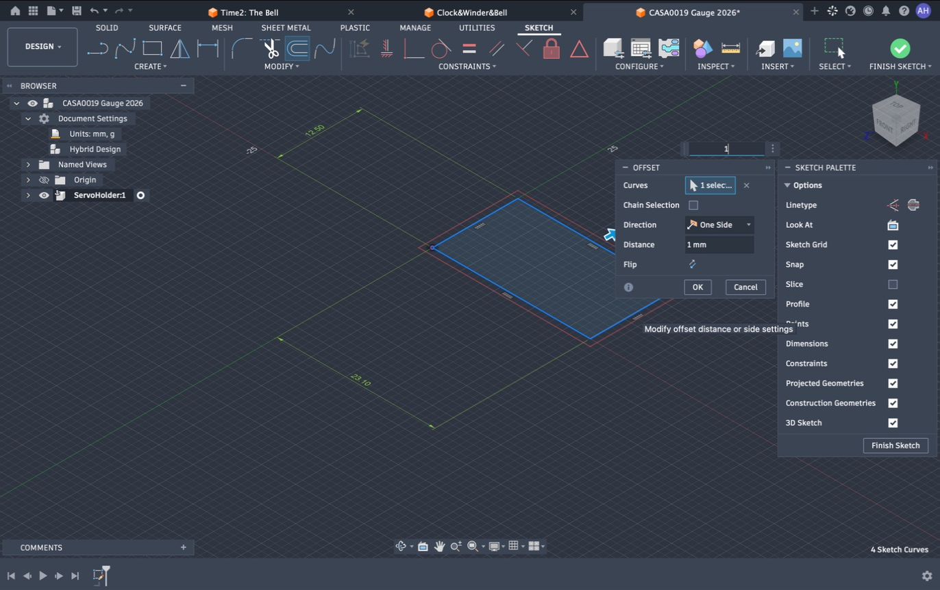Click the notifications bell icon

886,11
